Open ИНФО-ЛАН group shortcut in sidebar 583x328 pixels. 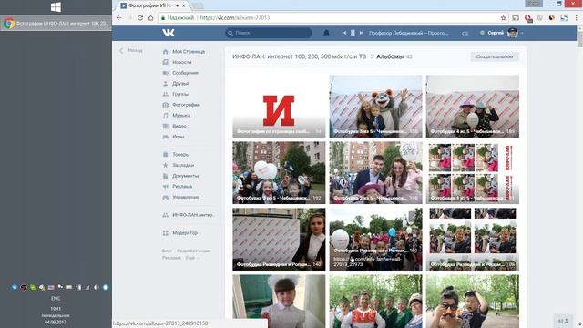click(189, 215)
